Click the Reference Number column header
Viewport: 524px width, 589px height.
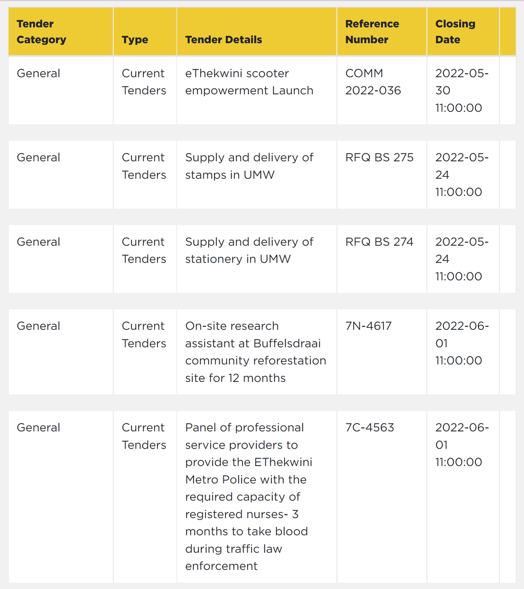[372, 31]
